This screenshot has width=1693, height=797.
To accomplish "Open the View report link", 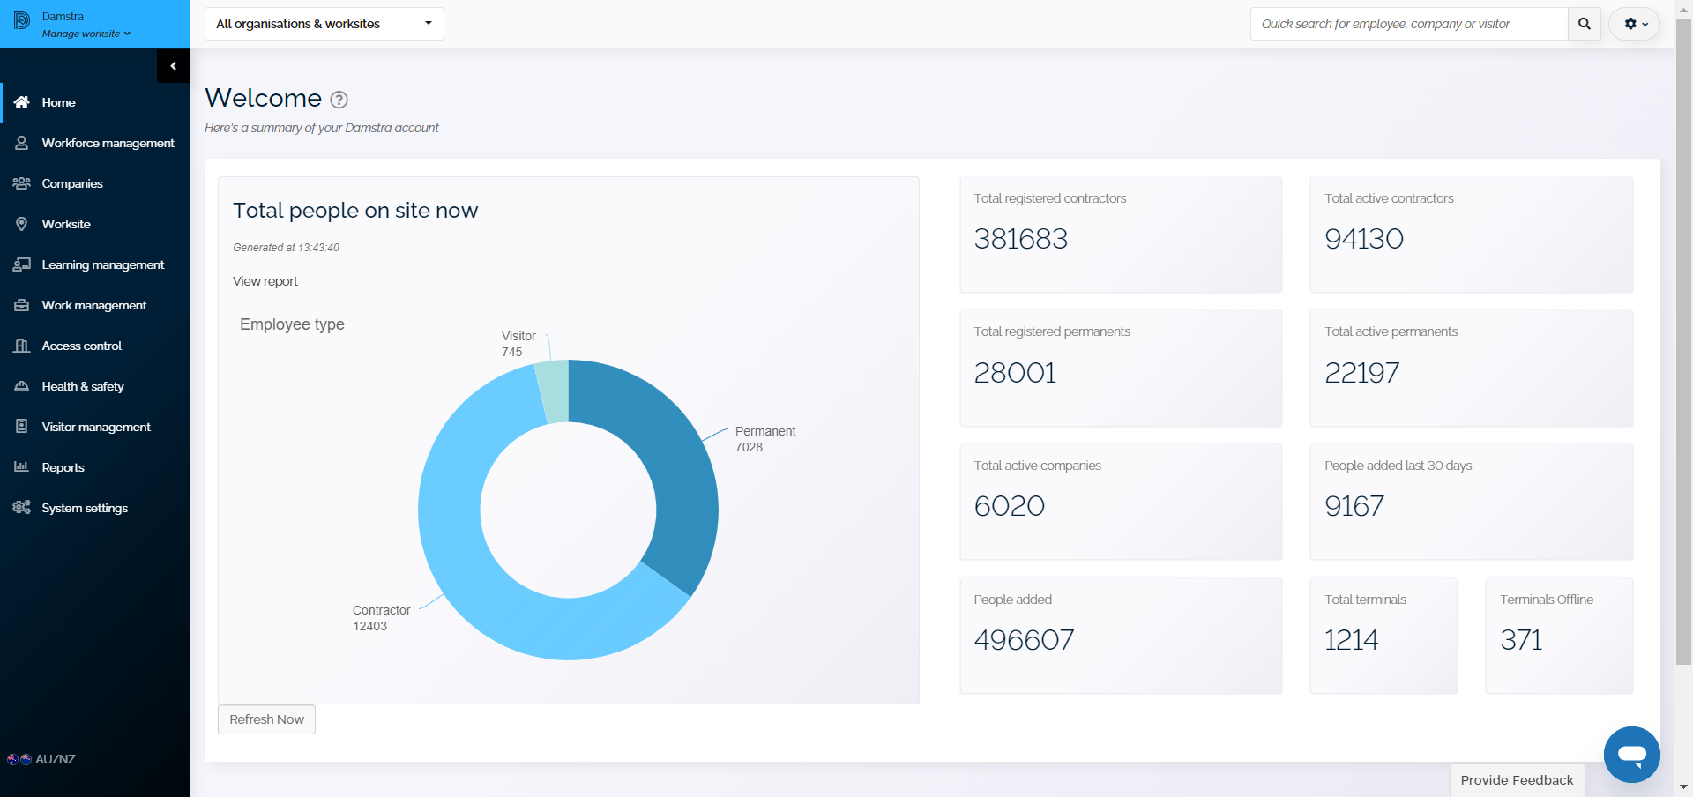I will 265,281.
